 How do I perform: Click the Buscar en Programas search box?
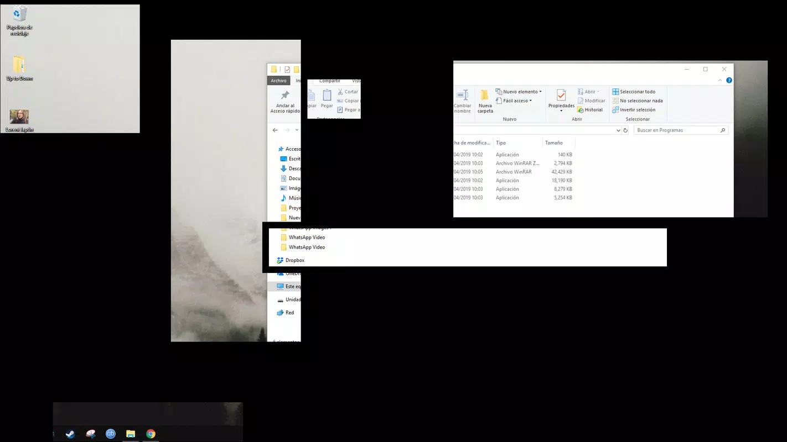tap(680, 130)
